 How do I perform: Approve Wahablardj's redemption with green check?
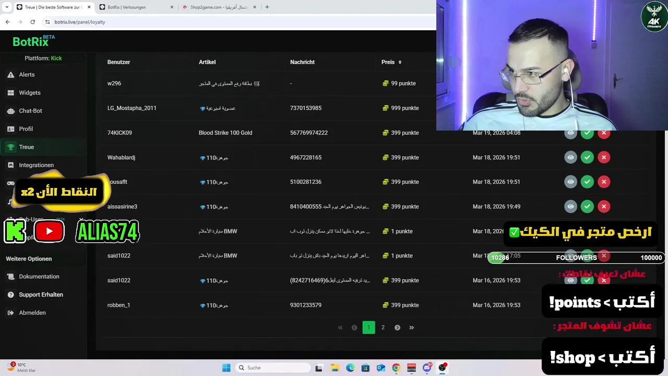[x=587, y=157]
